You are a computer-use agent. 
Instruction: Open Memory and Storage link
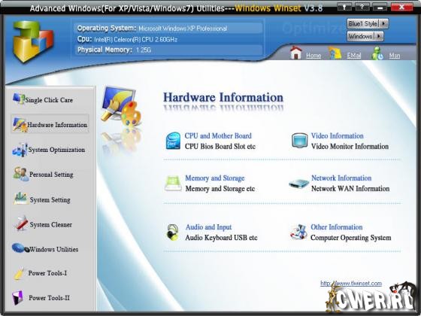coord(215,178)
